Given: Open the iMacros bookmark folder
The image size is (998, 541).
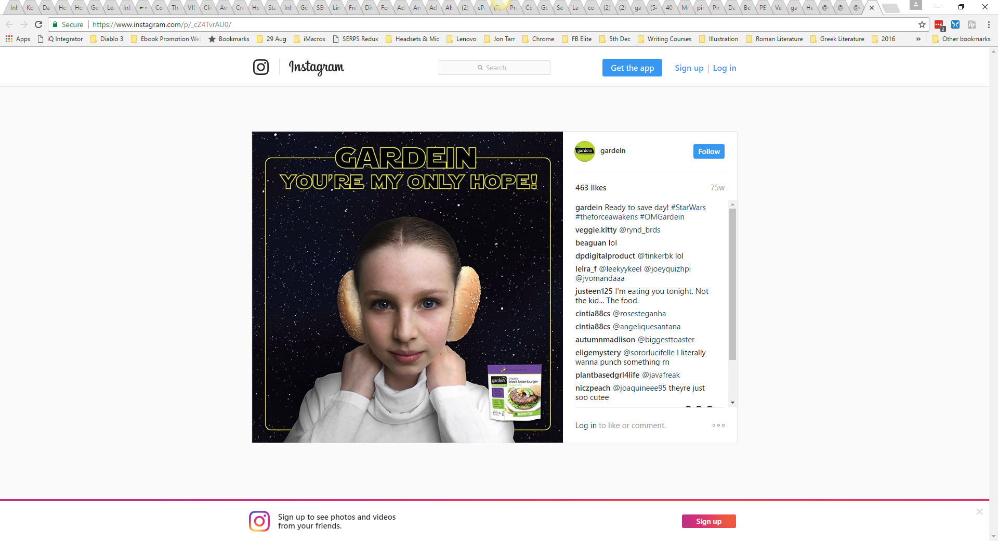Looking at the screenshot, I should [x=309, y=39].
